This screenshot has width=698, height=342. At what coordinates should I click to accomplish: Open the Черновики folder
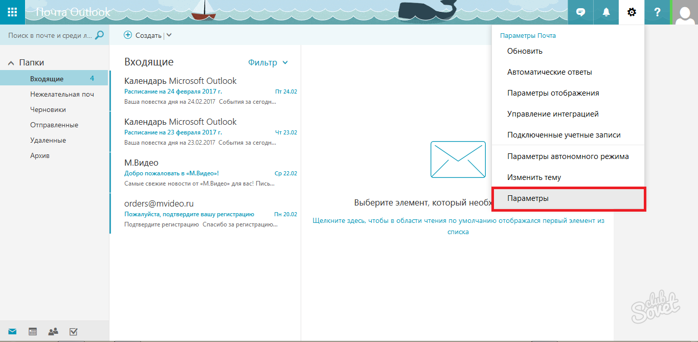tap(48, 109)
